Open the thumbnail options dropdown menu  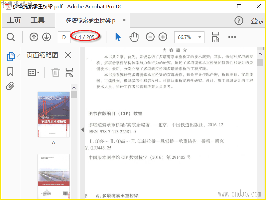coord(34,73)
